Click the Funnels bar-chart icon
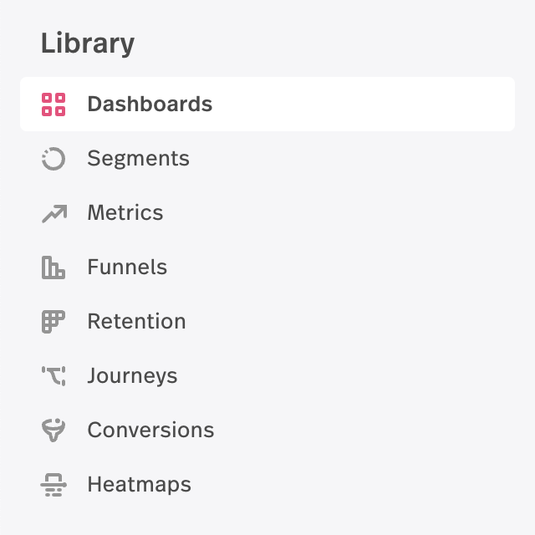This screenshot has width=535, height=535. (x=53, y=267)
